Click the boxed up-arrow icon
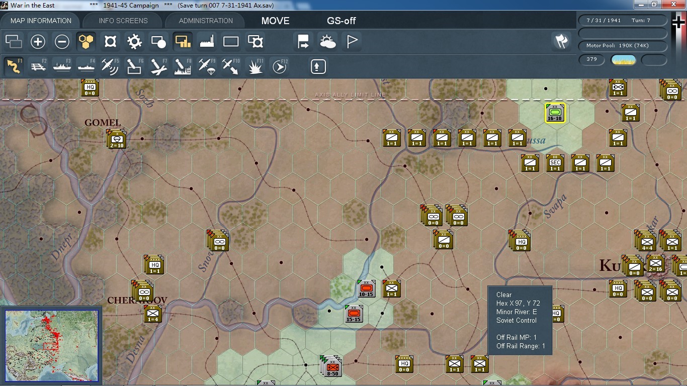687x386 pixels. pyautogui.click(x=318, y=66)
